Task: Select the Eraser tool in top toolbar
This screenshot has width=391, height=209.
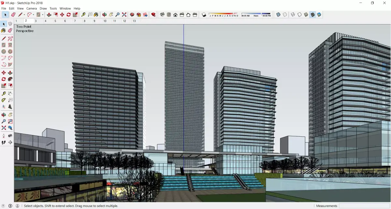Action: [x=13, y=15]
